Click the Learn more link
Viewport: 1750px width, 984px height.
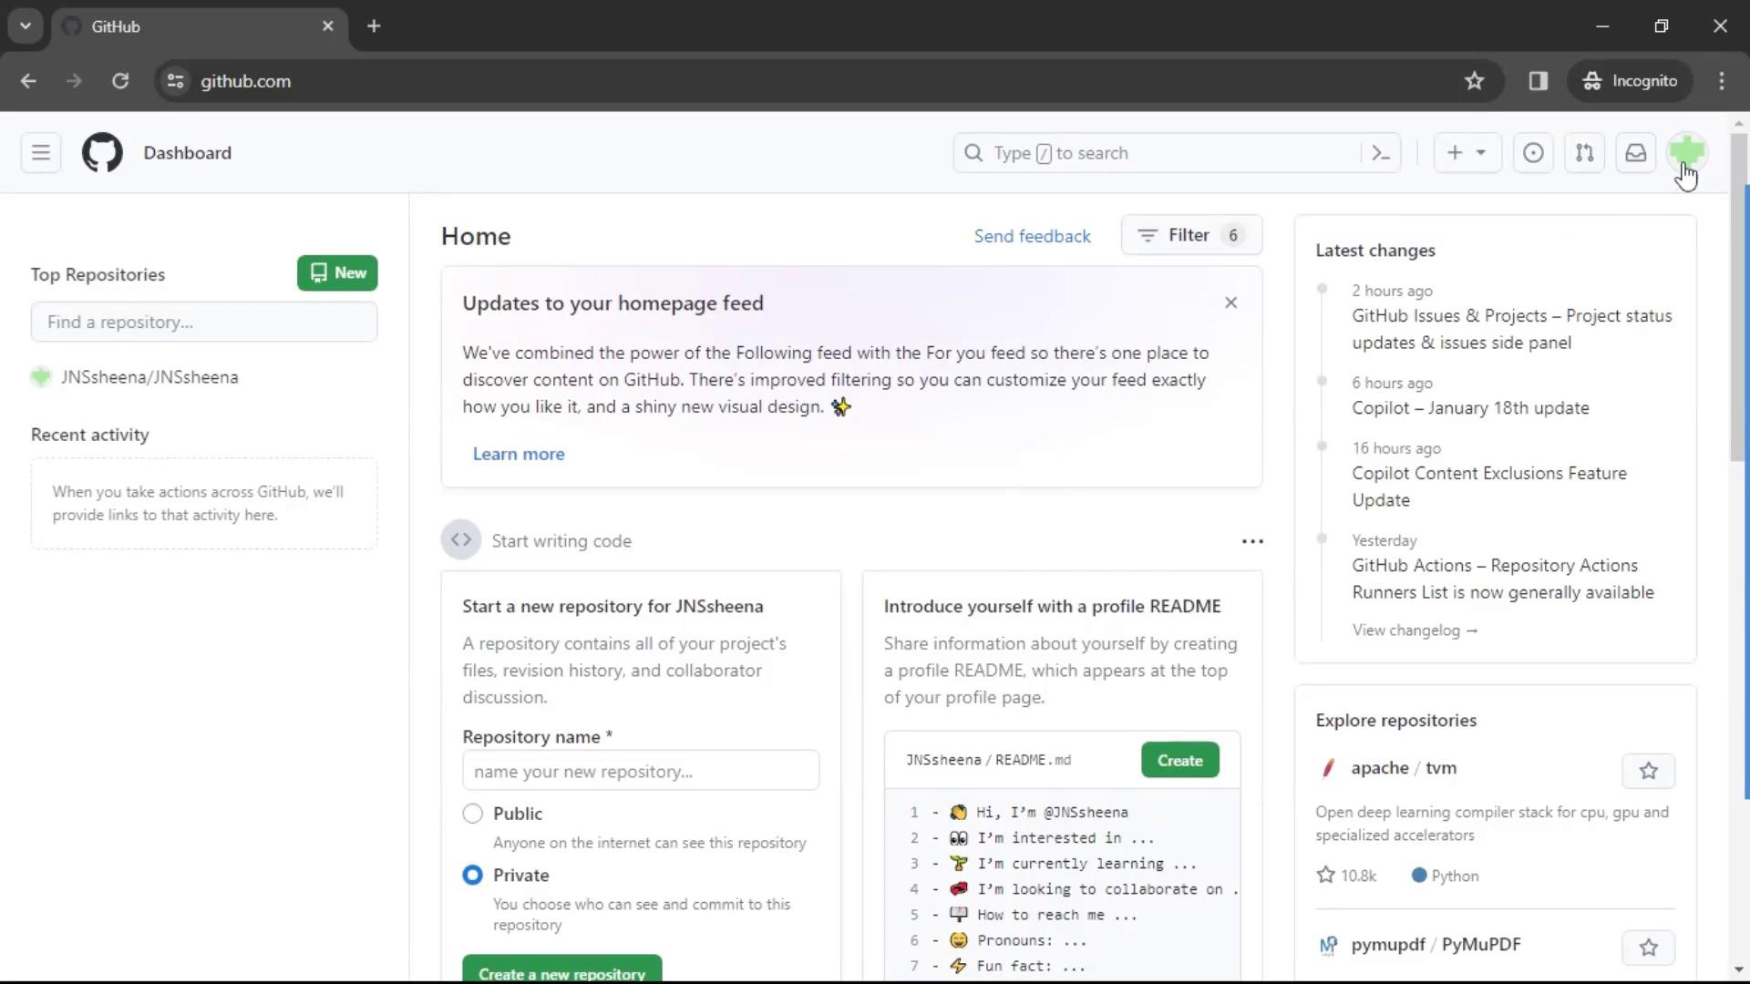tap(520, 453)
